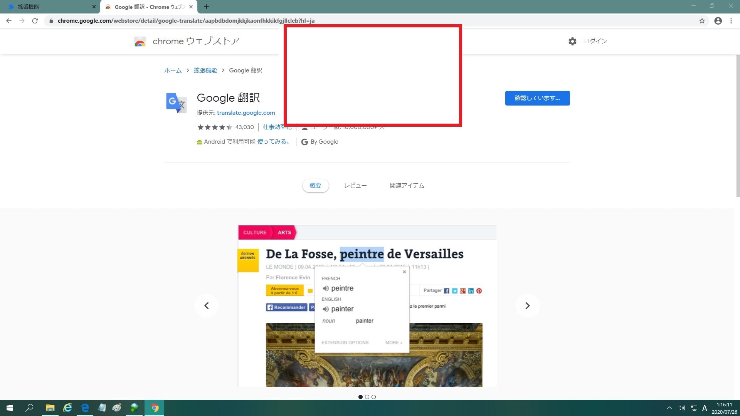740x416 pixels.
Task: Open the Chrome profile avatar icon
Action: [x=718, y=21]
